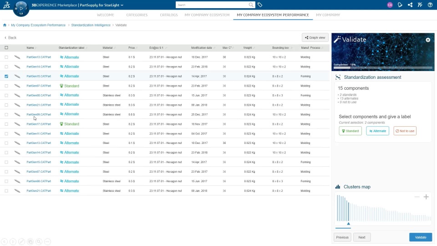Sort by Modification date column
The height and width of the screenshot is (246, 437).
tap(202, 48)
